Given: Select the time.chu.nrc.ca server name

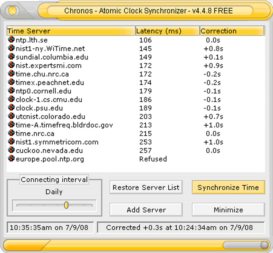Looking at the screenshot, I should click(42, 74).
